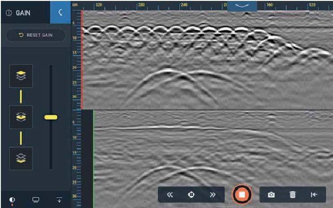The image size is (333, 208).
Task: Click the half-circle icon beside GAIN title
Action: (x=9, y=13)
